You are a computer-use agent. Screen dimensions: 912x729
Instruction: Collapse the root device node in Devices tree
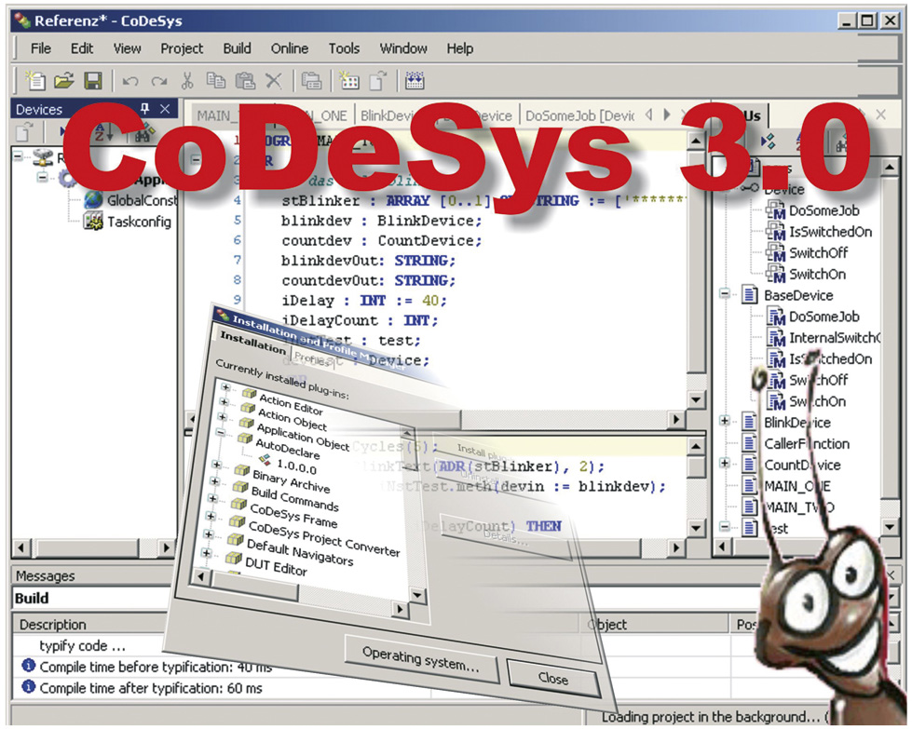click(x=18, y=155)
